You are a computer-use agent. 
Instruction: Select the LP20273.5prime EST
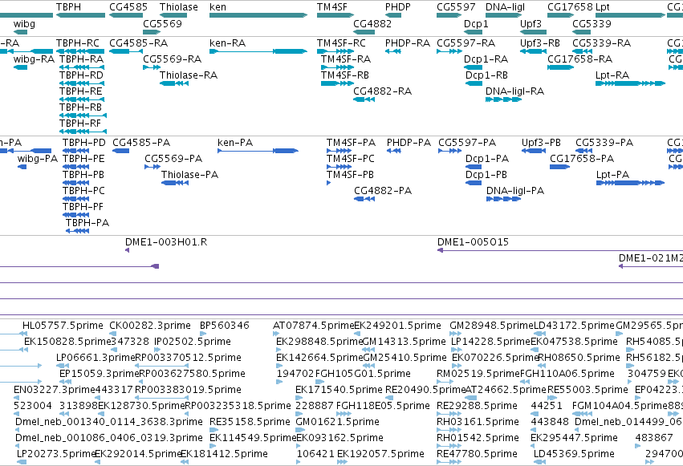tap(22, 462)
